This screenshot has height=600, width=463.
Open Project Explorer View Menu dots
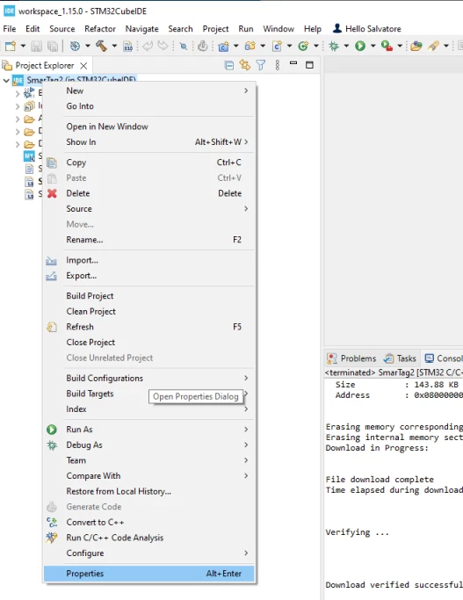pos(278,65)
